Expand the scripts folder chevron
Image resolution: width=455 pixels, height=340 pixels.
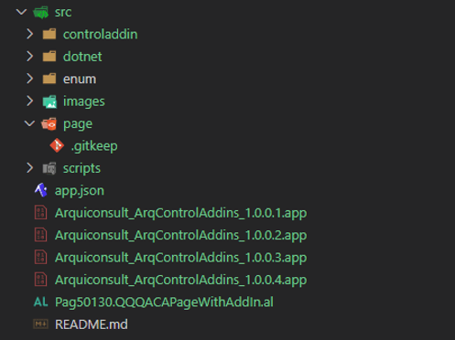pyautogui.click(x=29, y=168)
